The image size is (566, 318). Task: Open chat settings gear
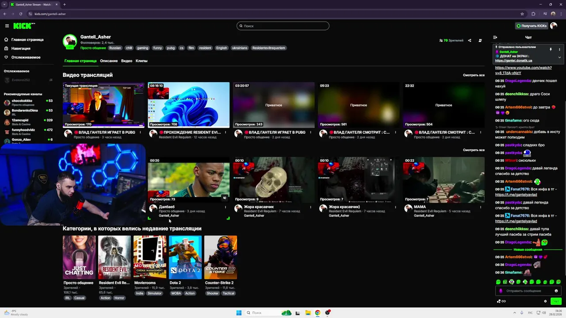[x=545, y=301]
